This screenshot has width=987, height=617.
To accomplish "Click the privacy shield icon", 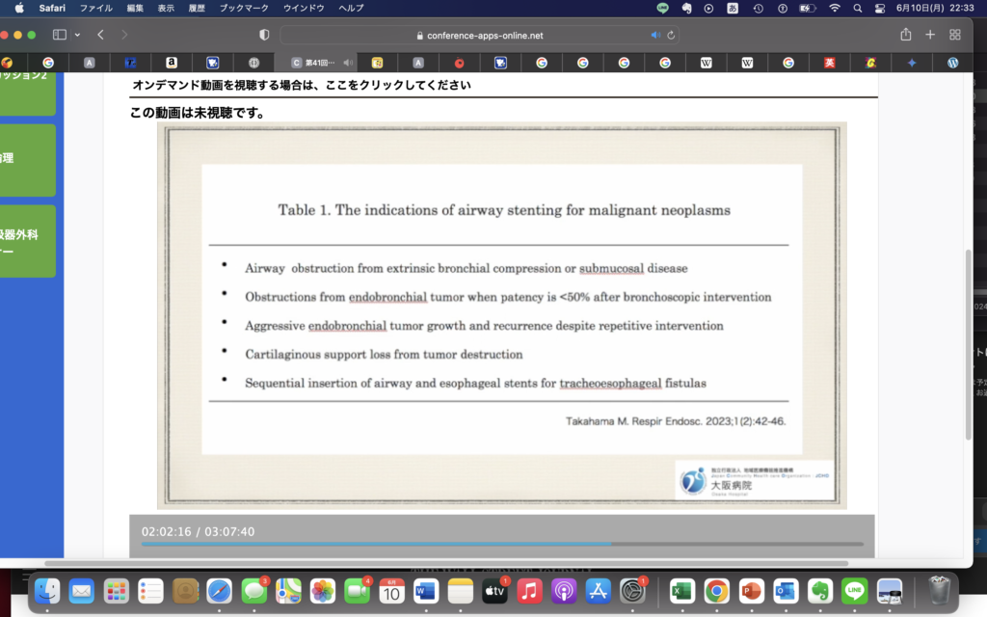I will click(264, 35).
